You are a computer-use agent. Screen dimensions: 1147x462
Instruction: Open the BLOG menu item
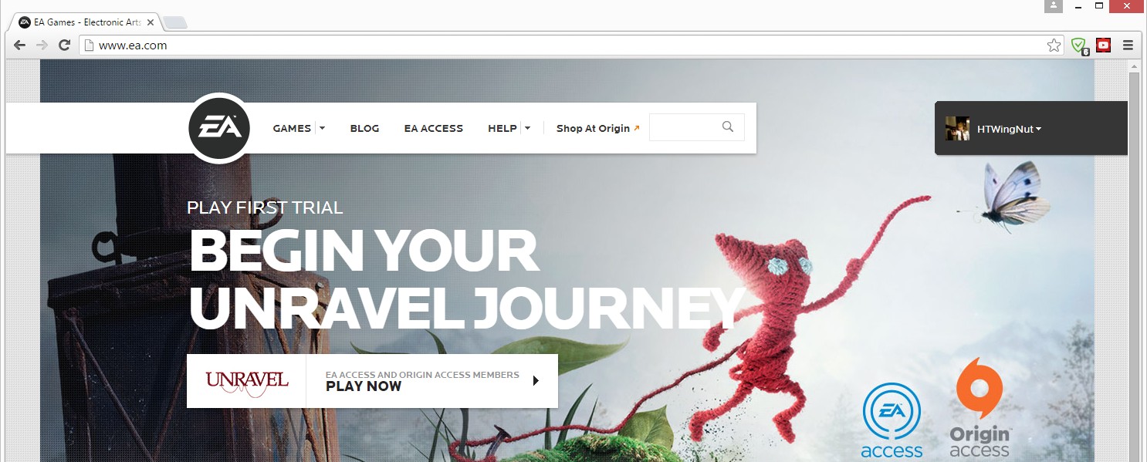[x=364, y=128]
